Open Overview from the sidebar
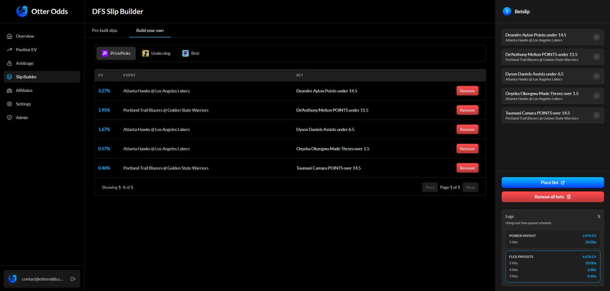Image resolution: width=610 pixels, height=291 pixels. 42,36
